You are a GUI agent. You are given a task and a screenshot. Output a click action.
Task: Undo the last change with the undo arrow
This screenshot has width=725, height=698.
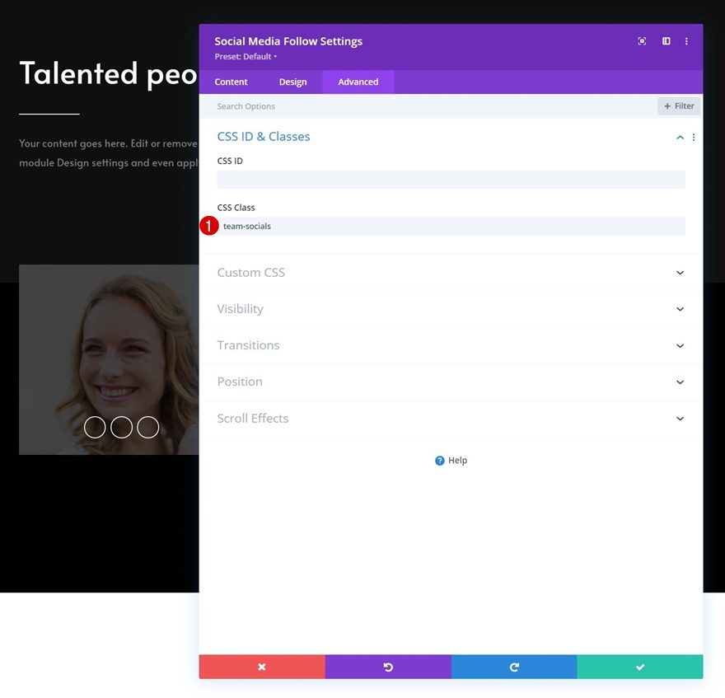388,667
